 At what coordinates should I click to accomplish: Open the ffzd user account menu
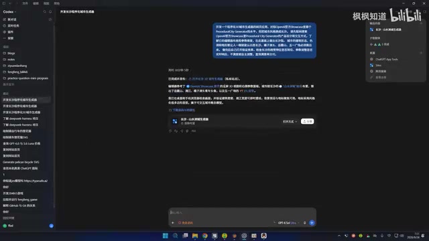point(8,226)
